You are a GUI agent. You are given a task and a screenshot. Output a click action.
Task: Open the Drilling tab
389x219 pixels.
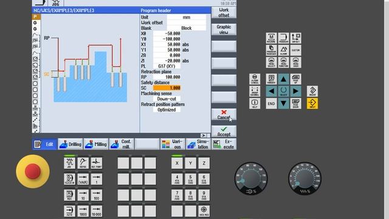pyautogui.click(x=71, y=144)
